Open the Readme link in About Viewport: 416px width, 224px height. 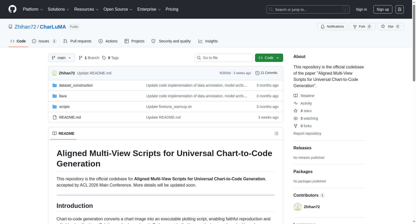pos(304,96)
